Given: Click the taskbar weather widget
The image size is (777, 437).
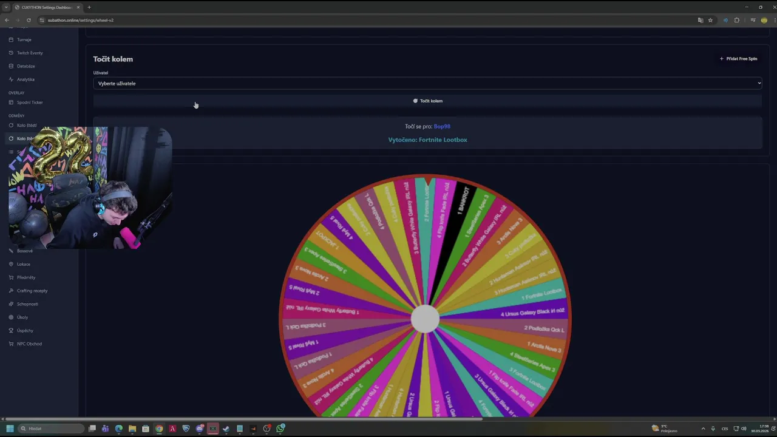Looking at the screenshot, I should point(665,429).
